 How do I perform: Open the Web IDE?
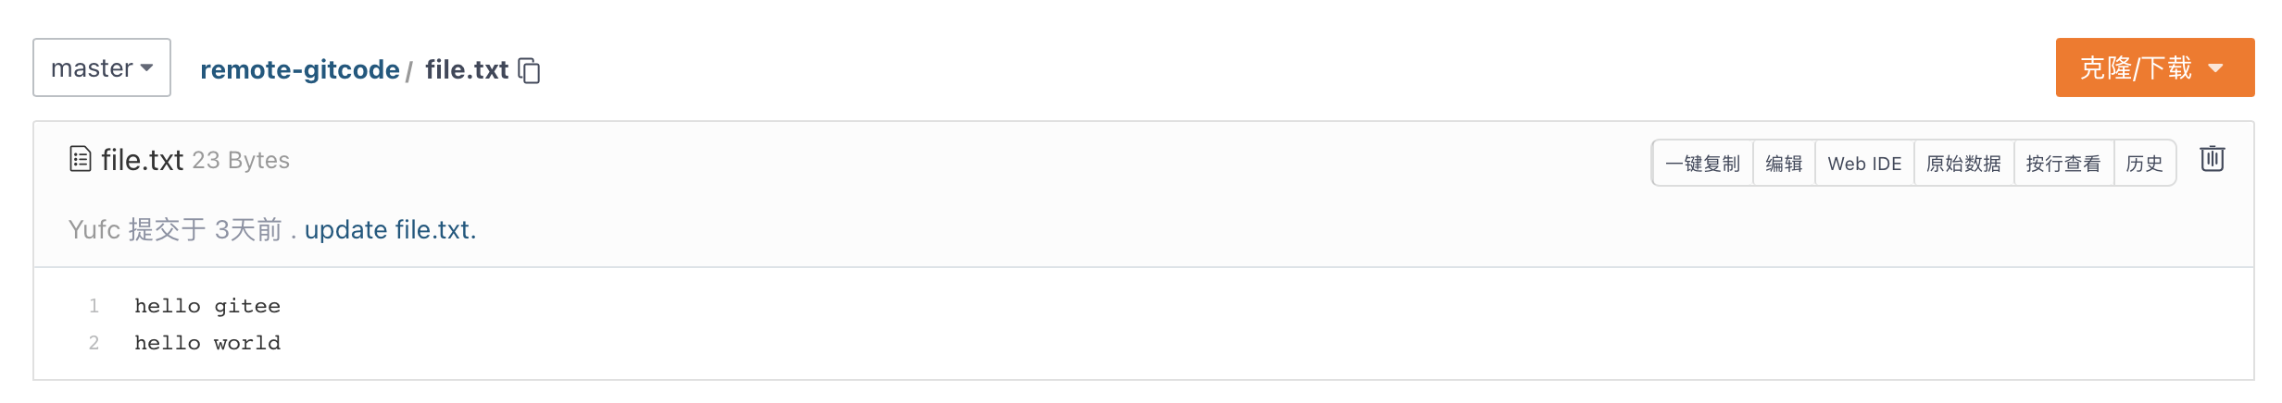pyautogui.click(x=1864, y=164)
